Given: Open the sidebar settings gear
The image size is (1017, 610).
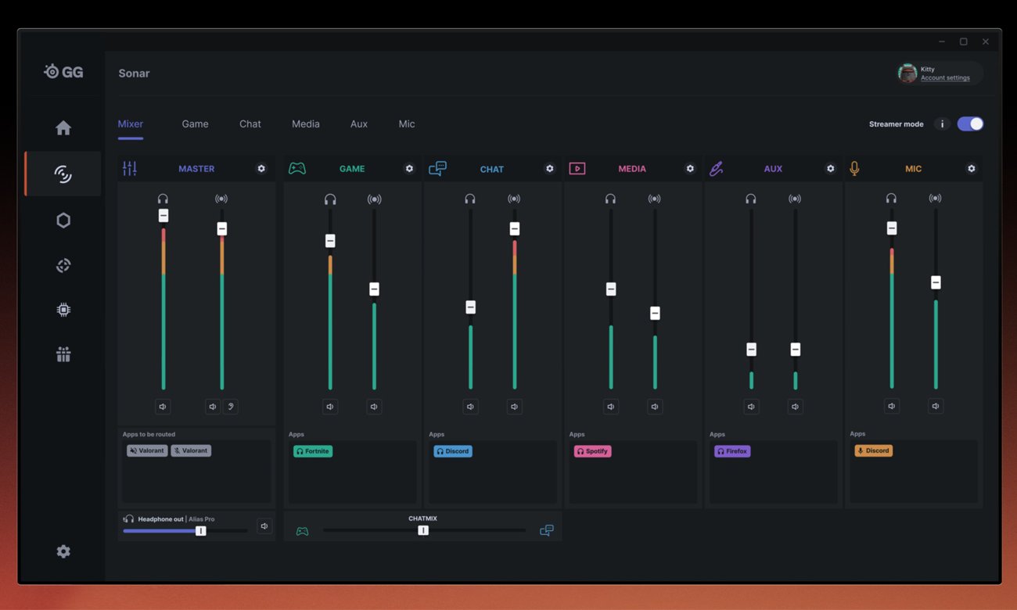Looking at the screenshot, I should pyautogui.click(x=63, y=551).
